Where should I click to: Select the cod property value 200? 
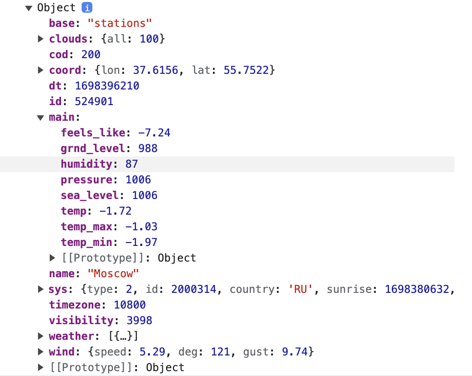[91, 54]
